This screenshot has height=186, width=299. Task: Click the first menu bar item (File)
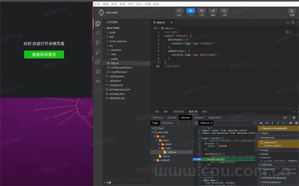point(97,4)
